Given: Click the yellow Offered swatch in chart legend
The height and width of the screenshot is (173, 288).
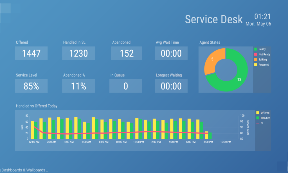Looking at the screenshot, I should pos(258,113).
